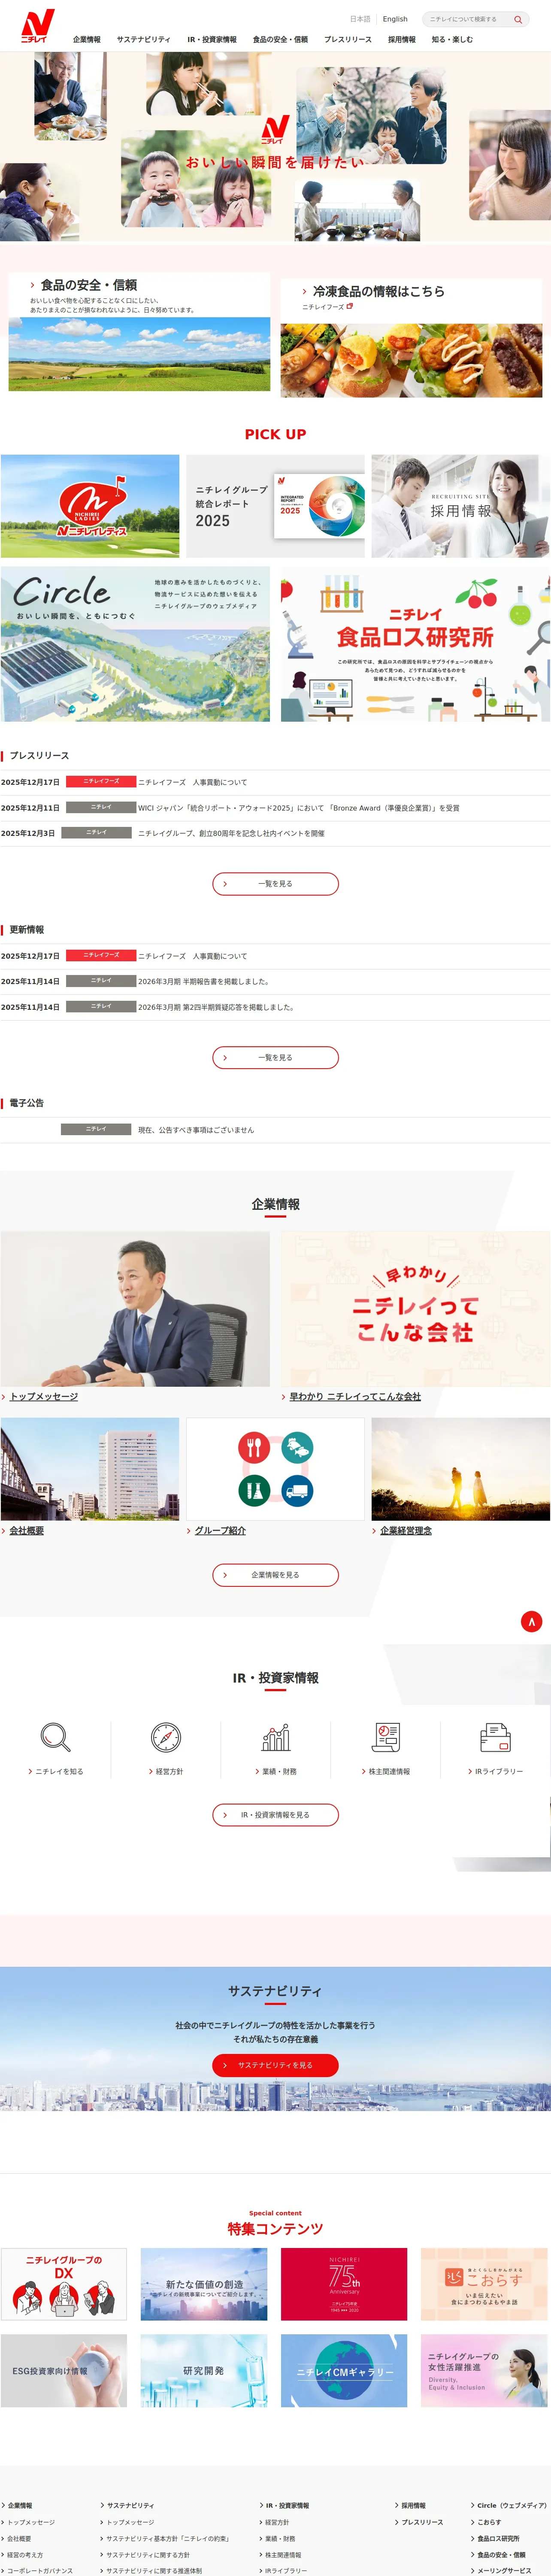Open the December 3 創立80周年 press release
This screenshot has height=2576, width=551.
pyautogui.click(x=231, y=833)
